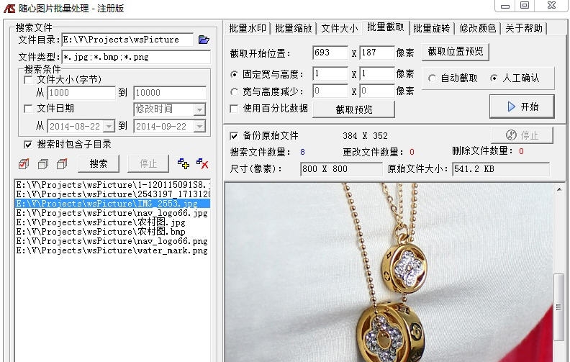Viewport: 570px width, 362px height.
Task: Open the 2014-09-22 end date dropdown
Action: pyautogui.click(x=199, y=127)
